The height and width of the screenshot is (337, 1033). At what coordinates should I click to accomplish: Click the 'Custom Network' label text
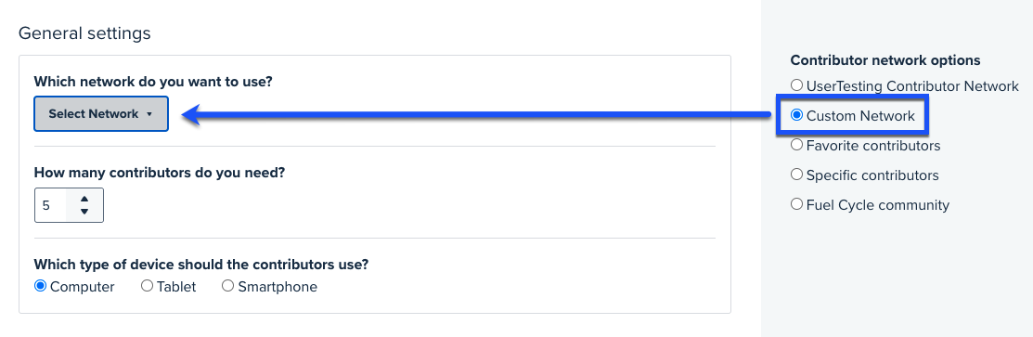[860, 116]
